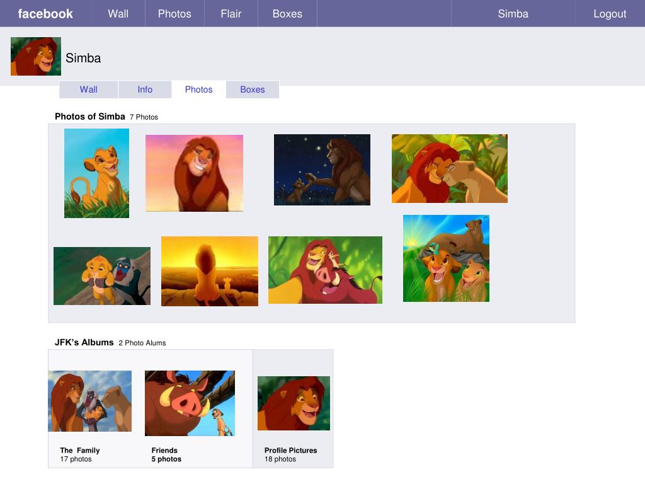Open the young cub Simba on grass photo
The width and height of the screenshot is (645, 484).
pyautogui.click(x=96, y=173)
